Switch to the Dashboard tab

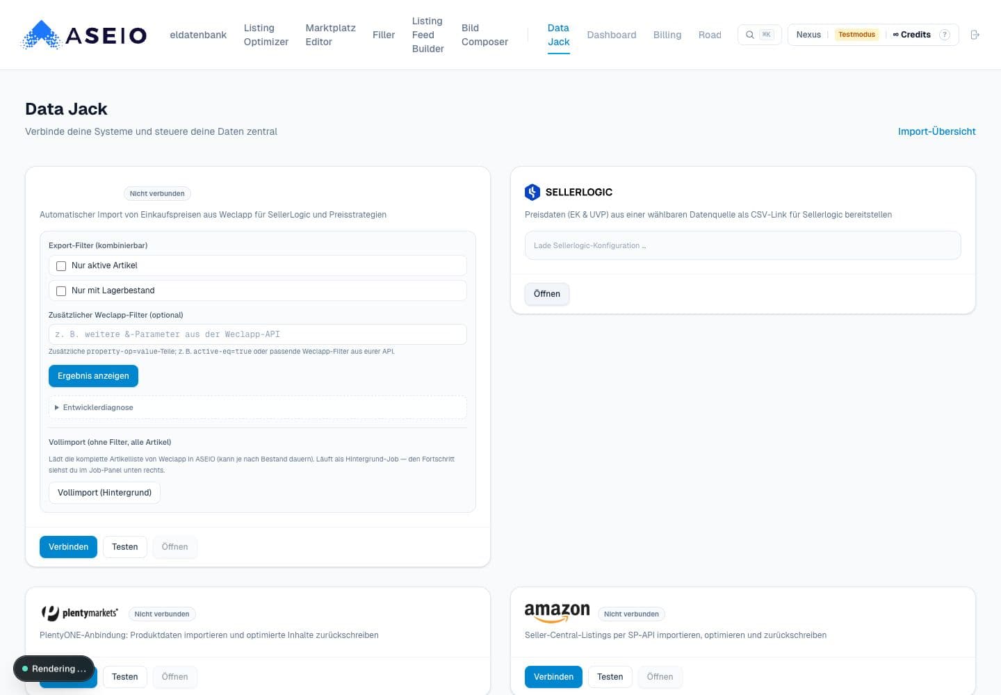pos(611,35)
